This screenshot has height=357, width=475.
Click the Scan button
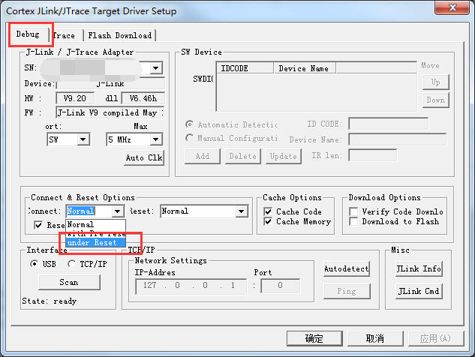point(69,282)
